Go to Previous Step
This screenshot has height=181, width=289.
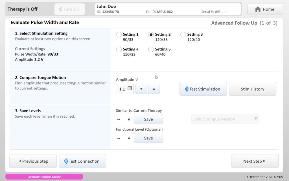tap(33, 161)
